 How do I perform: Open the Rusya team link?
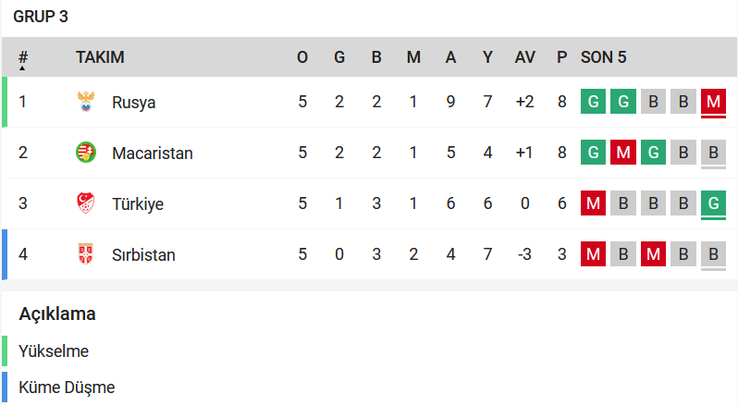pyautogui.click(x=134, y=102)
